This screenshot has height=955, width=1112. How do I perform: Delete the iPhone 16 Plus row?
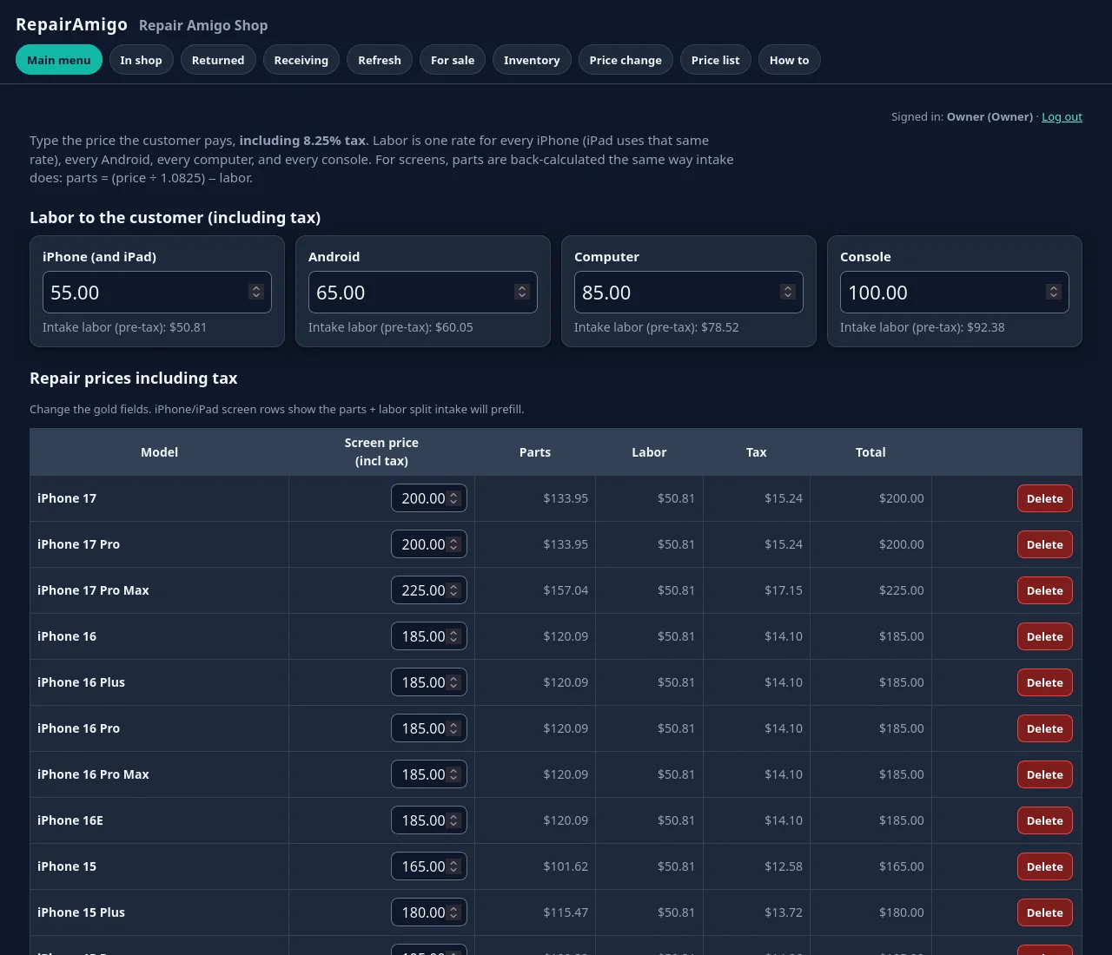(x=1045, y=682)
